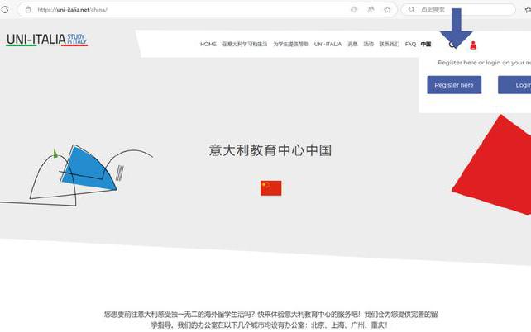Open the 为学生提供帮助 menu item
531x332 pixels.
tap(290, 44)
